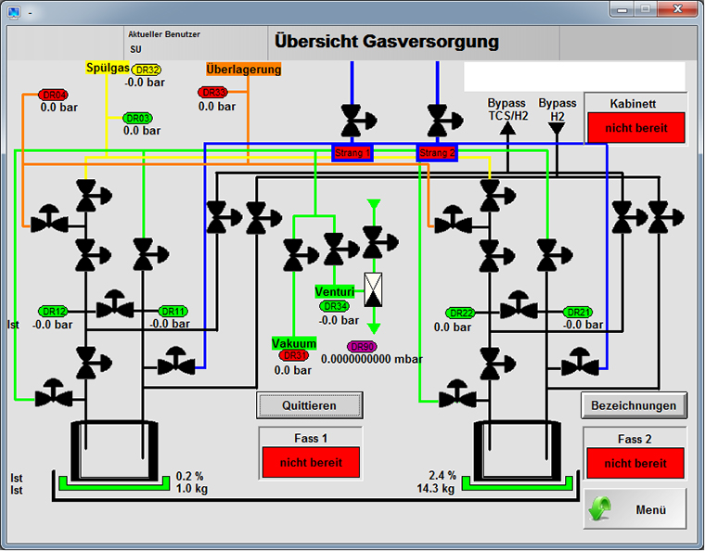The image size is (705, 551).
Task: Open the Bezeichnungen labels button
Action: point(634,405)
